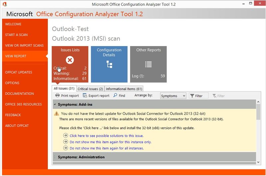266x176 pixels.
Task: Click the Export report label
Action: 99,96
